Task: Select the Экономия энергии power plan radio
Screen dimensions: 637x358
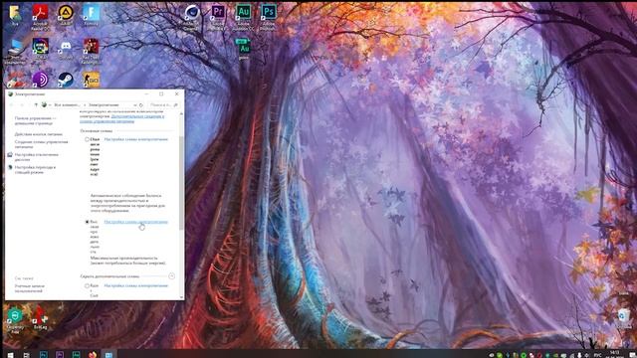Action: (87, 285)
